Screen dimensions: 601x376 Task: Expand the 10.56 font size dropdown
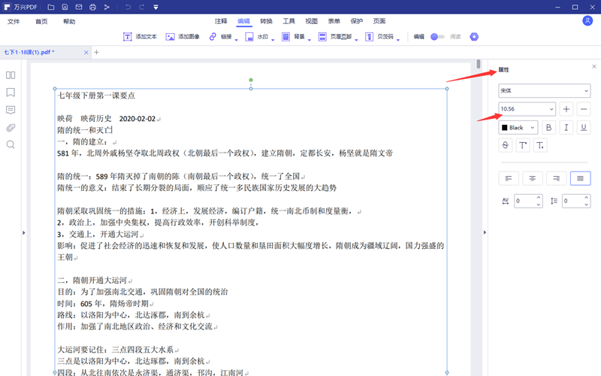pos(527,109)
